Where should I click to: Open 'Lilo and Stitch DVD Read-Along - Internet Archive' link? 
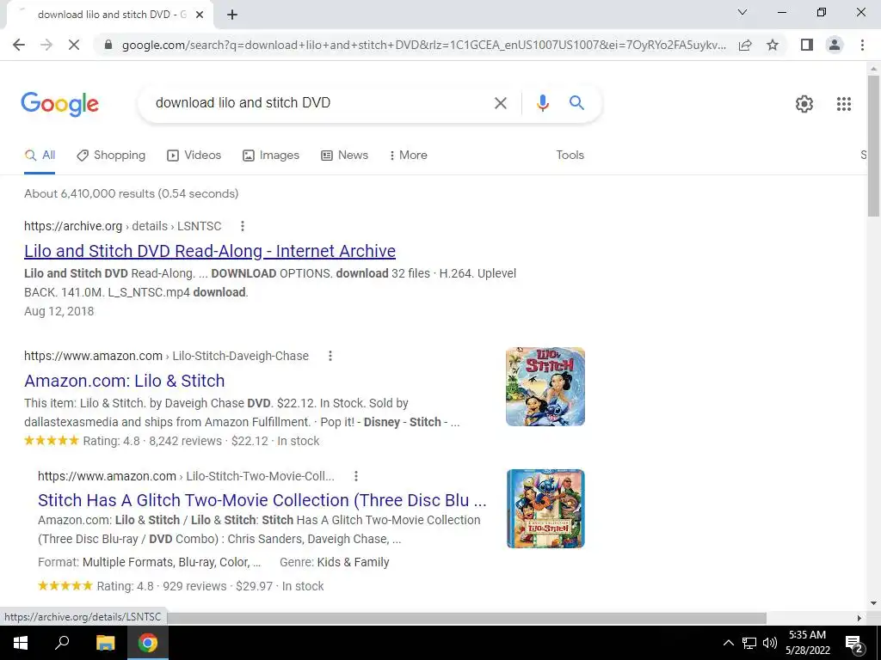210,251
